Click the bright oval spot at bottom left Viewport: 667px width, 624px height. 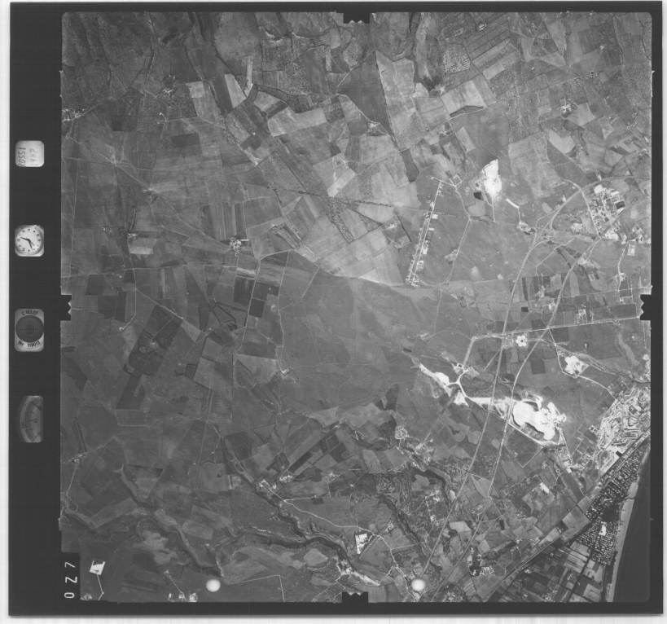pyautogui.click(x=213, y=585)
